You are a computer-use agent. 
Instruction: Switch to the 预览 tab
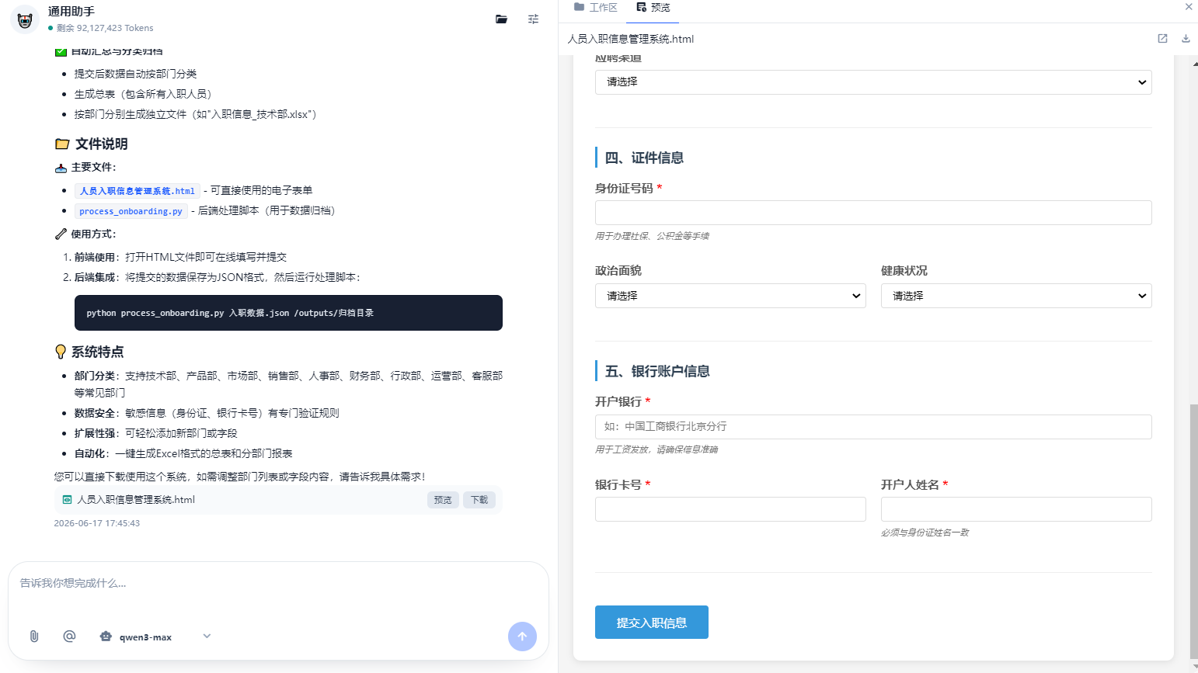coord(653,8)
